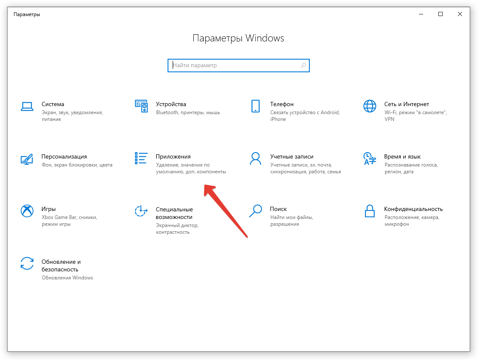This screenshot has height=361, width=479.
Task: Minimize the Параметры window
Action: pyautogui.click(x=421, y=14)
